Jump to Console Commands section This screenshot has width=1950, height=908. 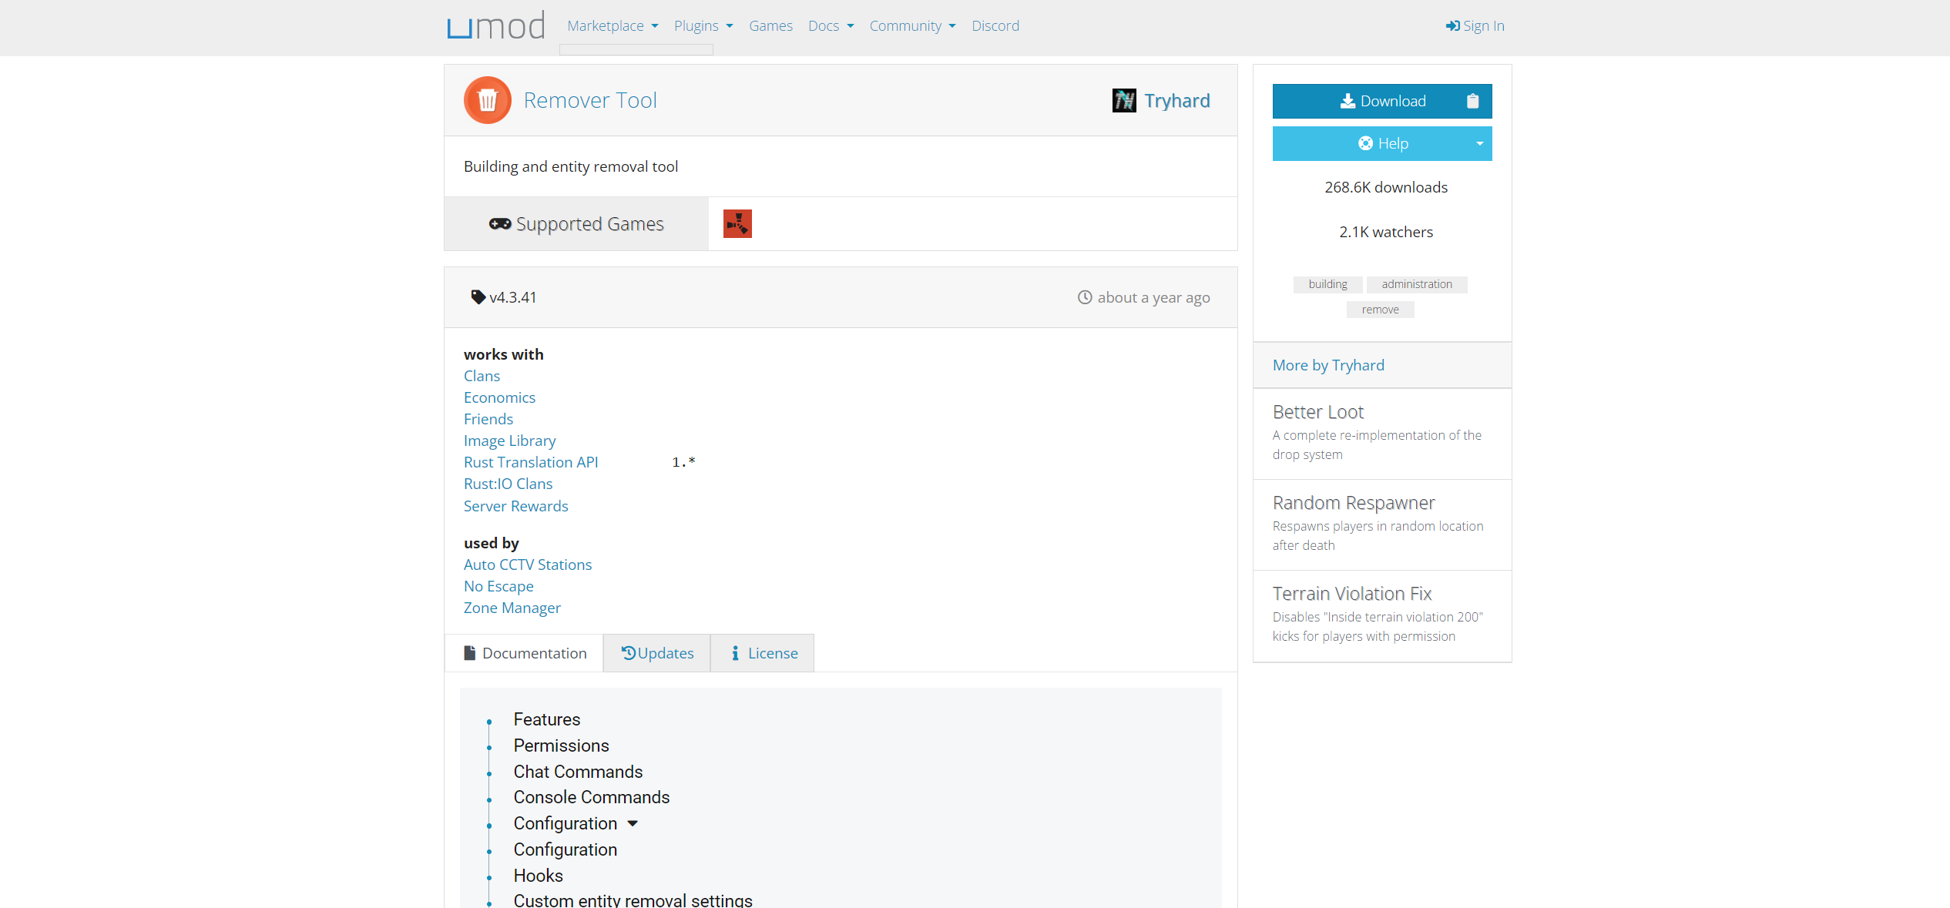tap(592, 797)
